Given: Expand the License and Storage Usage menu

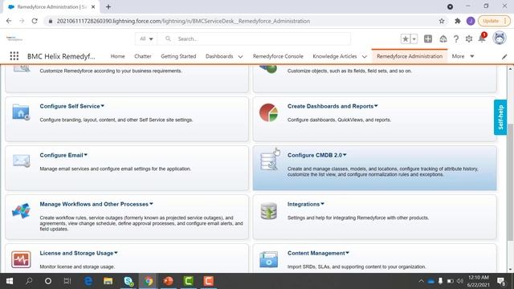Looking at the screenshot, I should (x=116, y=253).
